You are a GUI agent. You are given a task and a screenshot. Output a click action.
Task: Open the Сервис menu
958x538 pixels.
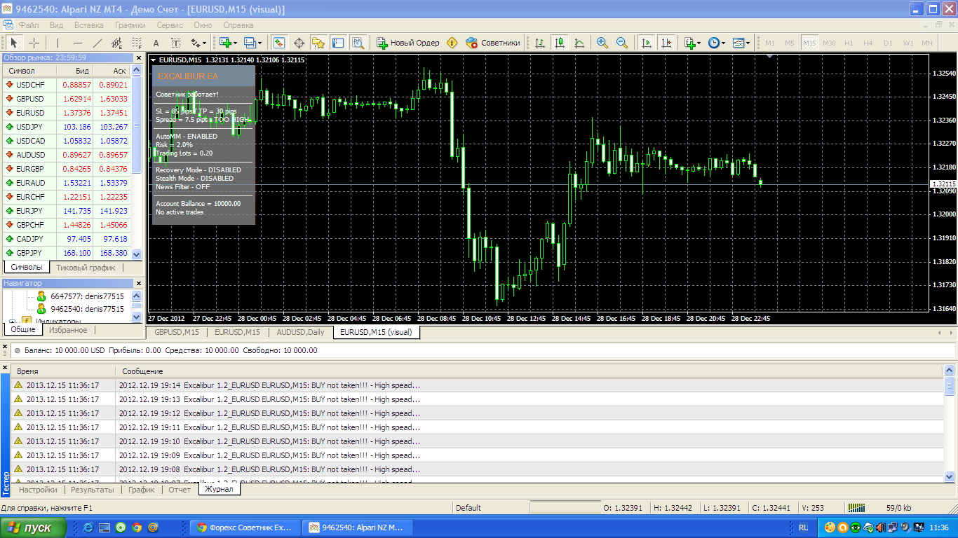170,25
